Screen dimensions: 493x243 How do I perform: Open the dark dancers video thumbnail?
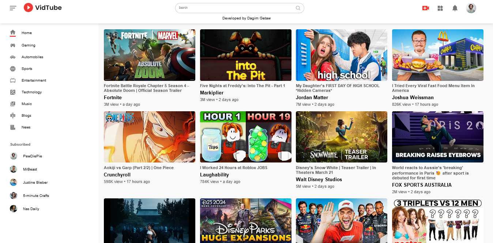(x=150, y=221)
